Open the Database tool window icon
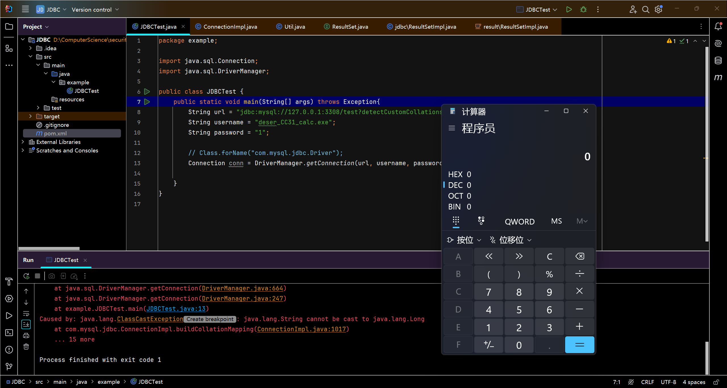This screenshot has height=388, width=727. click(x=718, y=60)
